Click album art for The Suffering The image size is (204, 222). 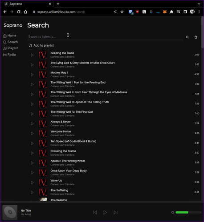point(43,192)
